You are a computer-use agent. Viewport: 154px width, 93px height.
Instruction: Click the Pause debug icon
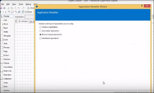6,12
